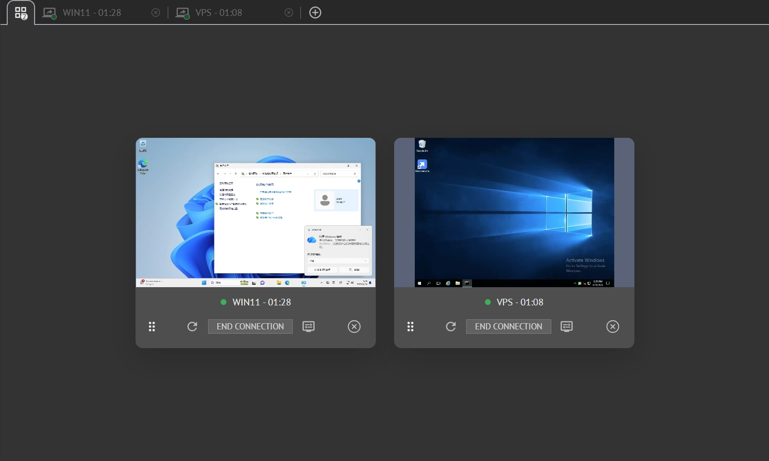Switch to the WIN11 - 01:28 tab
The width and height of the screenshot is (769, 461).
coord(91,13)
